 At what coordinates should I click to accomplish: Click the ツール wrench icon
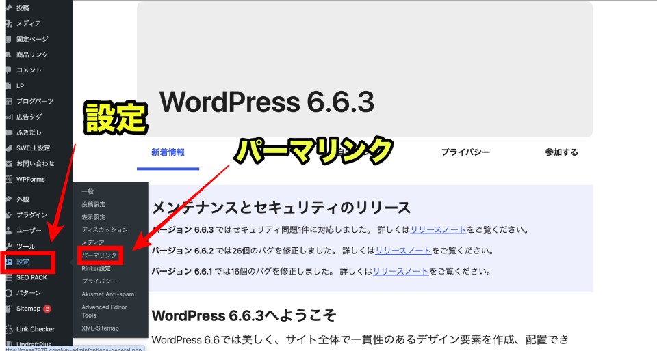[9, 246]
